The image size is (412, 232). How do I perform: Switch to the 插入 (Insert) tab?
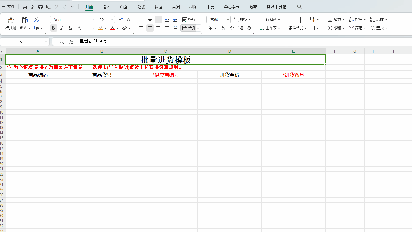point(106,7)
